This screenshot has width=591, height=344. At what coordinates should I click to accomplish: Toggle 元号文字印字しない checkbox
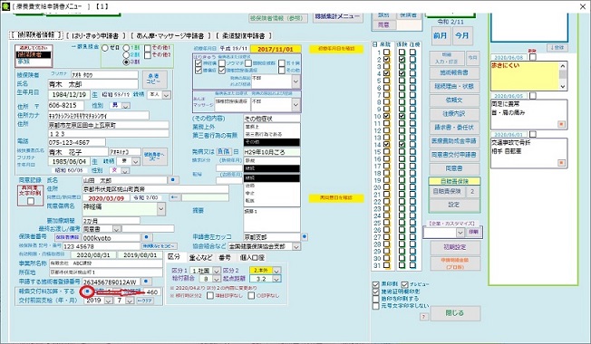[375, 306]
